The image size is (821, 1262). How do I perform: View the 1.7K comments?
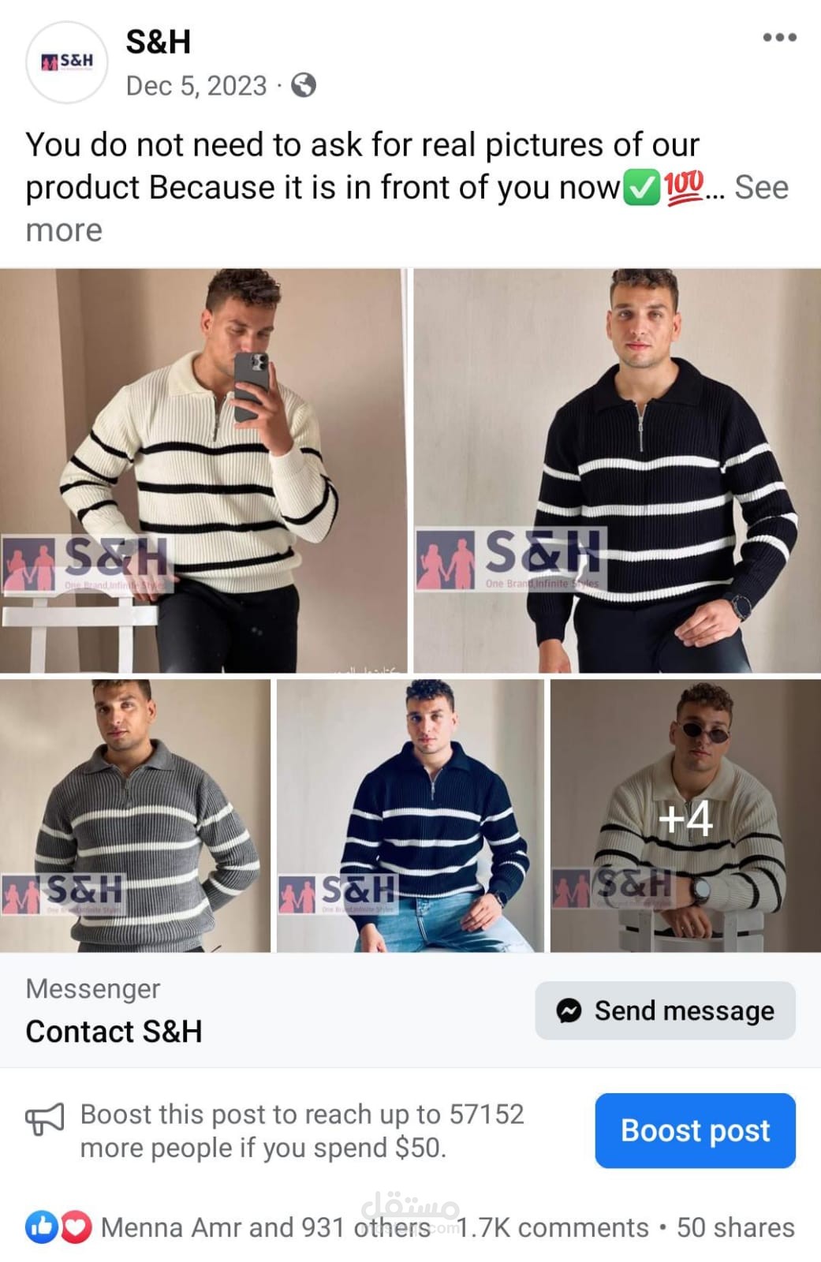552,1227
